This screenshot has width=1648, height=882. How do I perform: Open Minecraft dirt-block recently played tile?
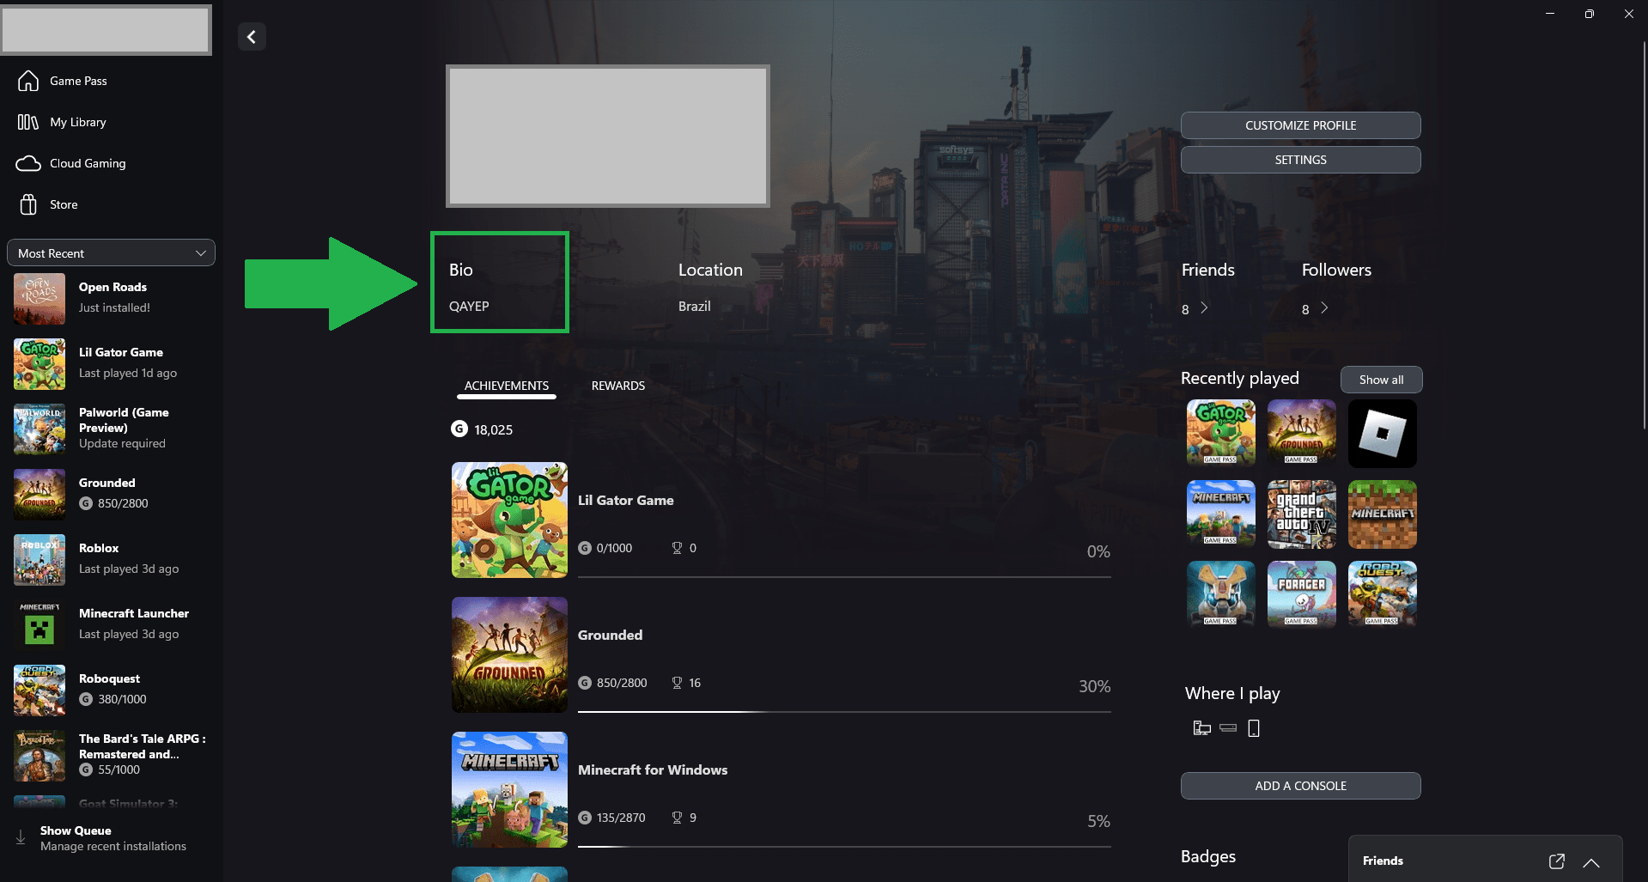click(1382, 514)
